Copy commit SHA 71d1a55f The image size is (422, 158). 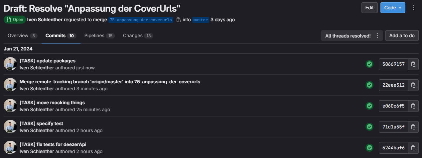(x=413, y=127)
